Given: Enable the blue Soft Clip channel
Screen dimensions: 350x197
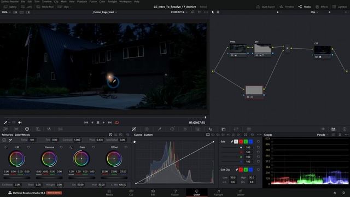Looking at the screenshot, I should (x=250, y=170).
